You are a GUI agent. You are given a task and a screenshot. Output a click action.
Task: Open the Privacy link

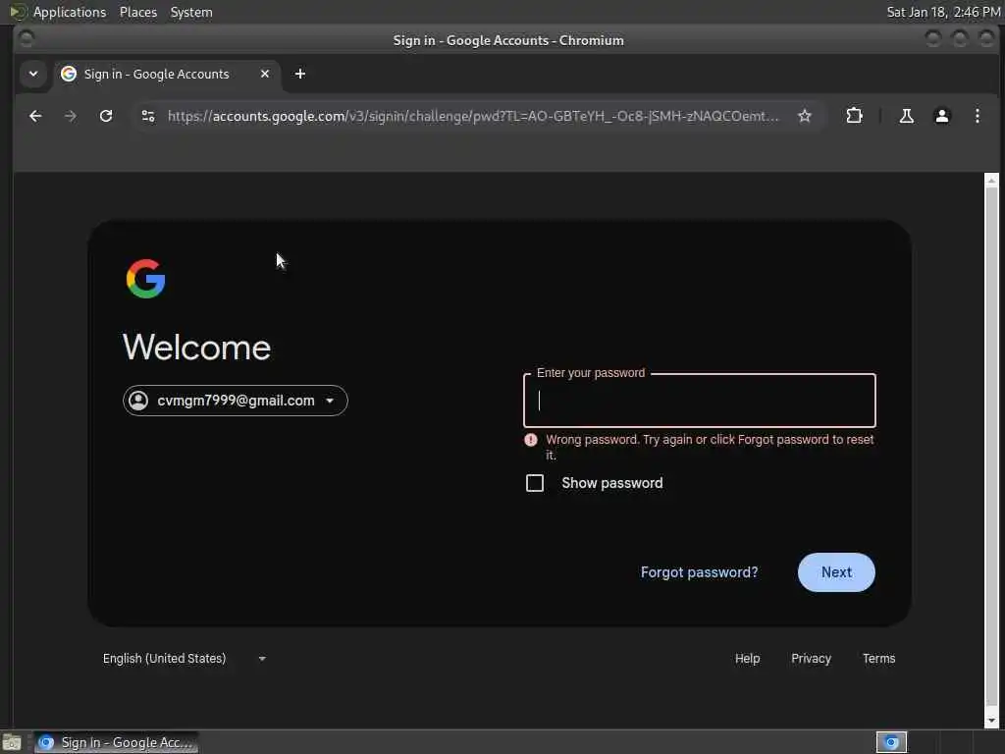pyautogui.click(x=811, y=659)
